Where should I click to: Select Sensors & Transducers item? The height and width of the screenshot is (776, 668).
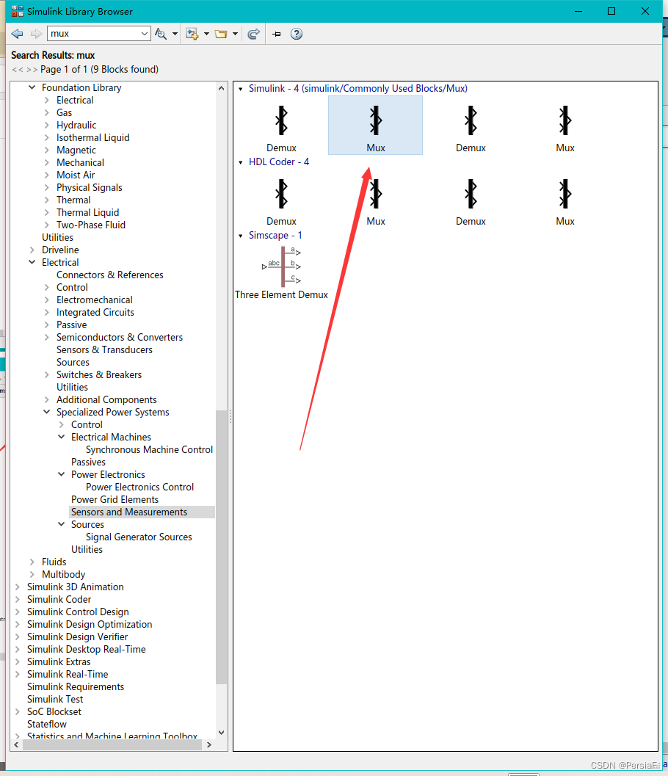click(x=104, y=349)
